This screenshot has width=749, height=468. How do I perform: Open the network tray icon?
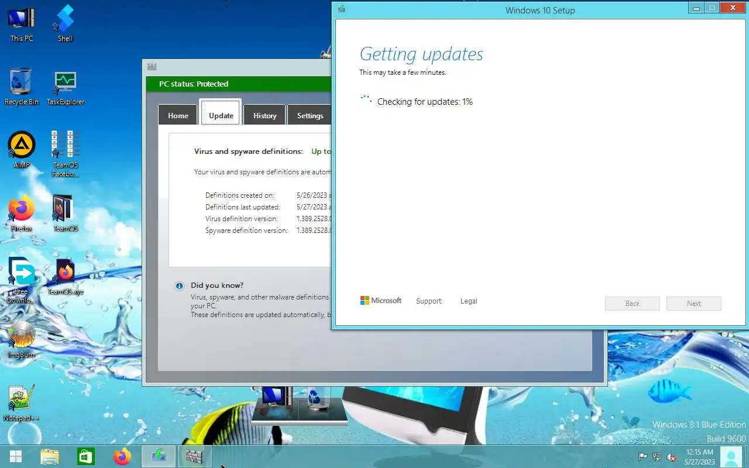(x=657, y=457)
